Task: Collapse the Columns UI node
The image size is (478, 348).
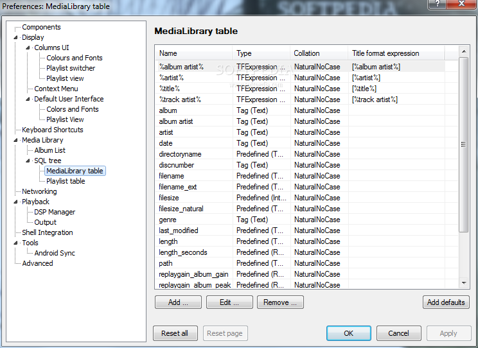Action: coord(28,48)
